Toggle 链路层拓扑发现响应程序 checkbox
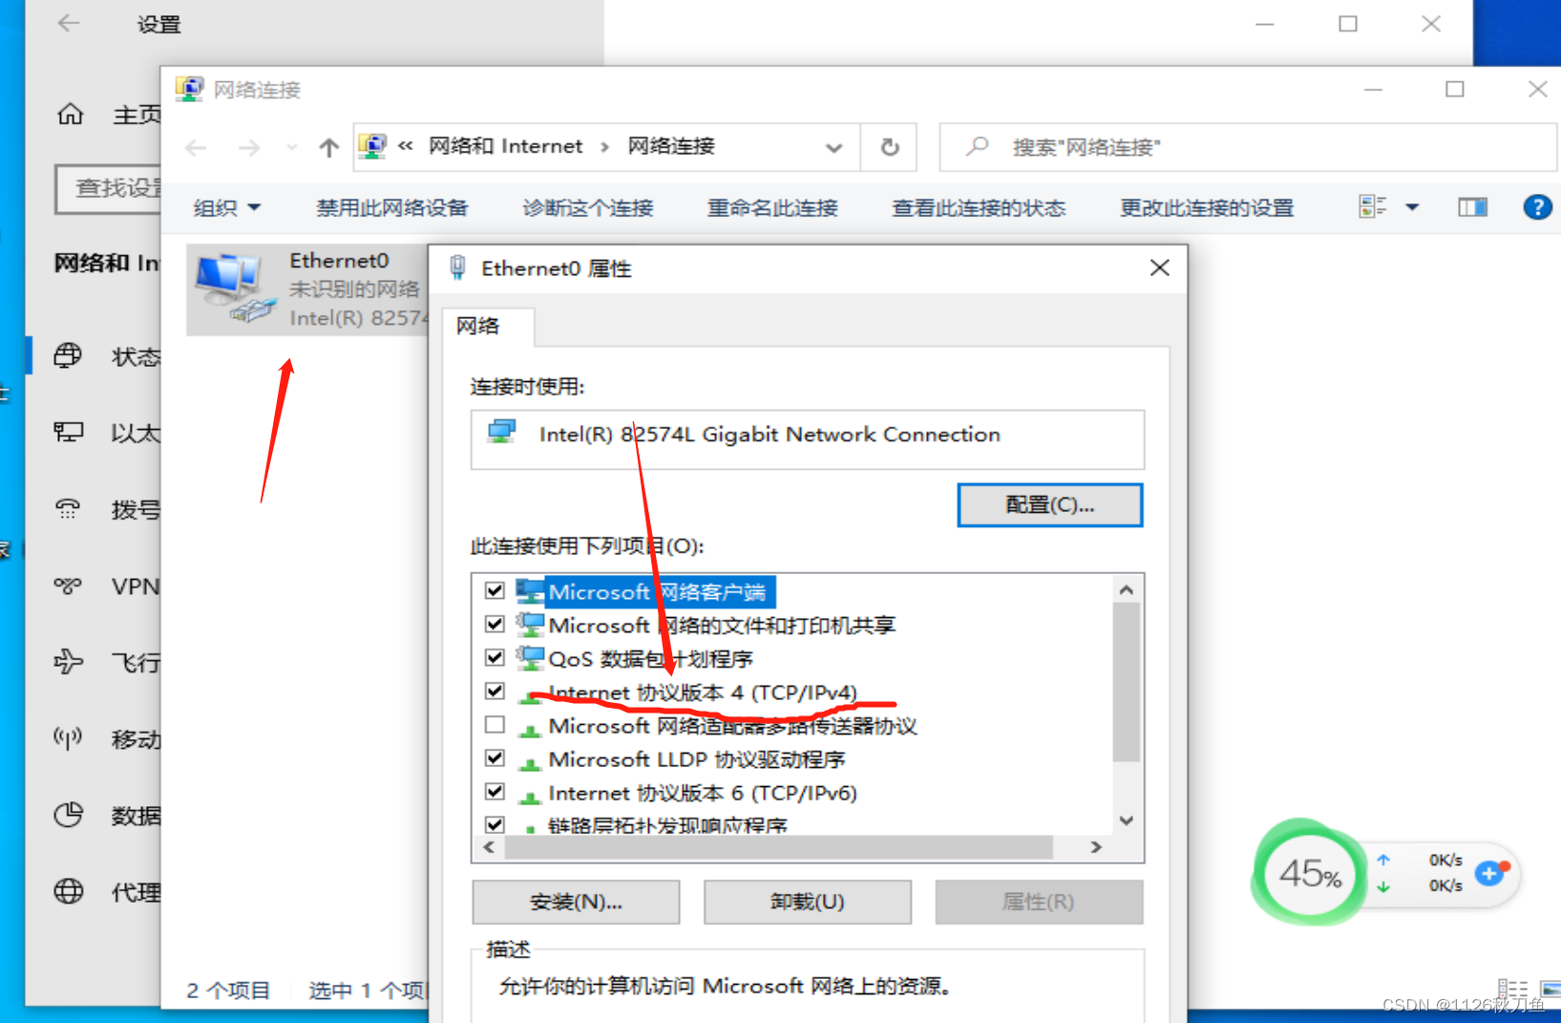 pos(495,823)
